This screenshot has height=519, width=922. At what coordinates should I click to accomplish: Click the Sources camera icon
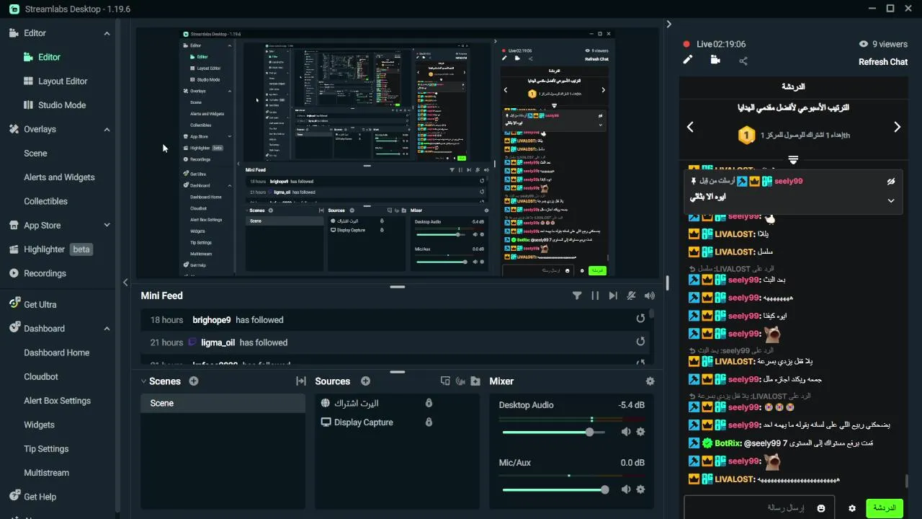(460, 381)
